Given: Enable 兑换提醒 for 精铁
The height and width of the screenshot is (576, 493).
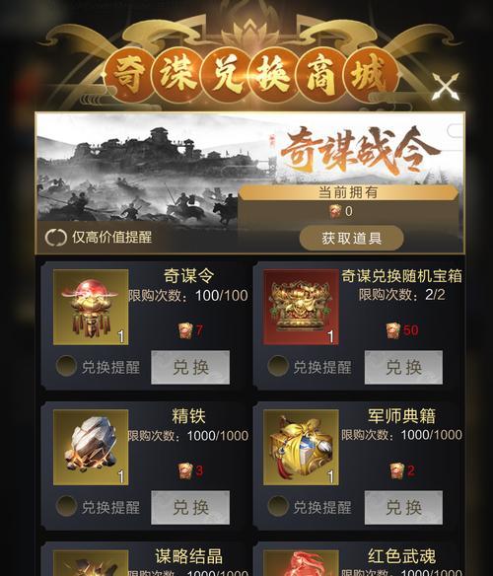Looking at the screenshot, I should pos(66,506).
